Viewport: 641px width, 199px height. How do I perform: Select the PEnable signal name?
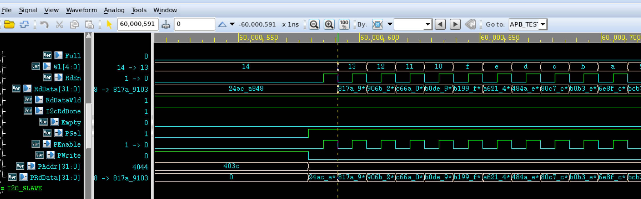click(67, 144)
